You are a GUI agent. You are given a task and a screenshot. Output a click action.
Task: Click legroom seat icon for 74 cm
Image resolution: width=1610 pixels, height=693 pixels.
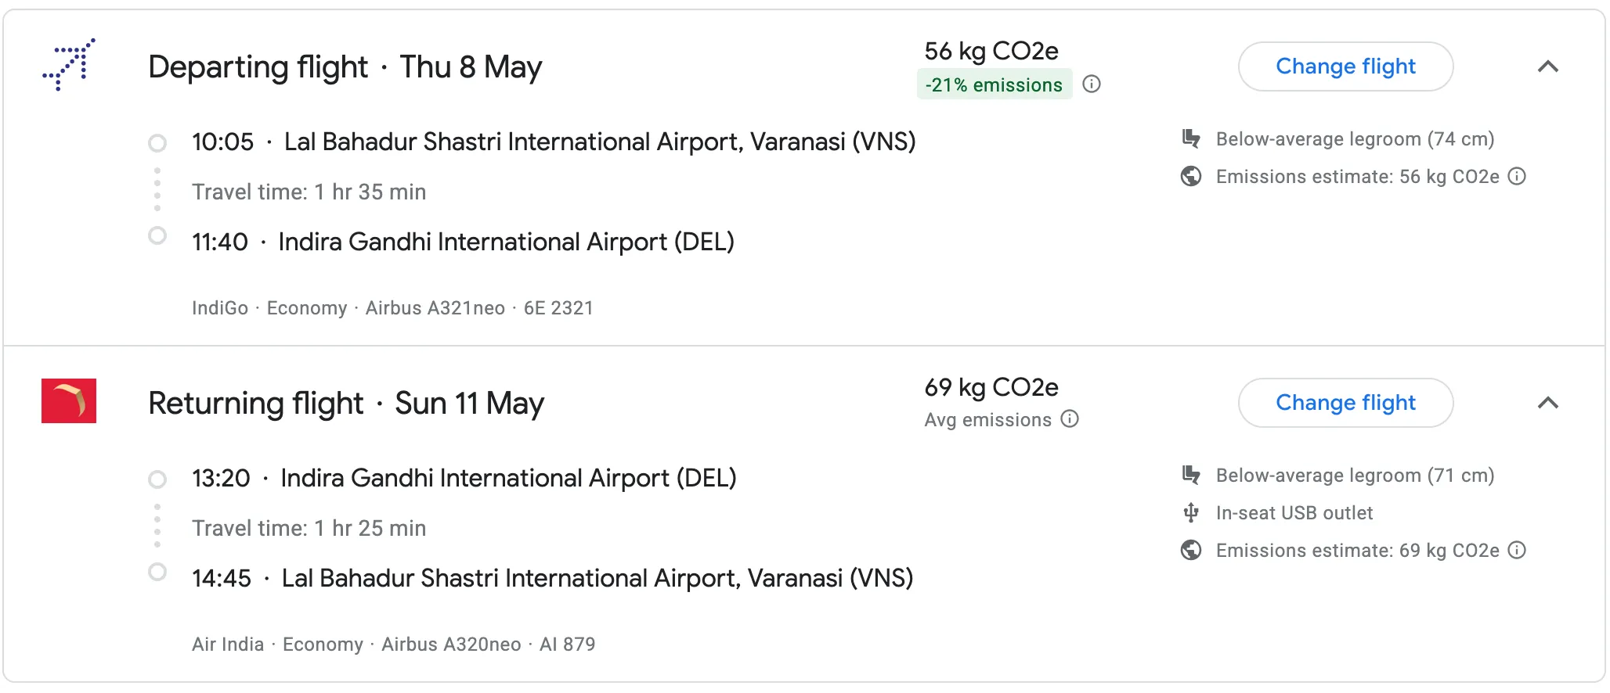click(x=1191, y=139)
